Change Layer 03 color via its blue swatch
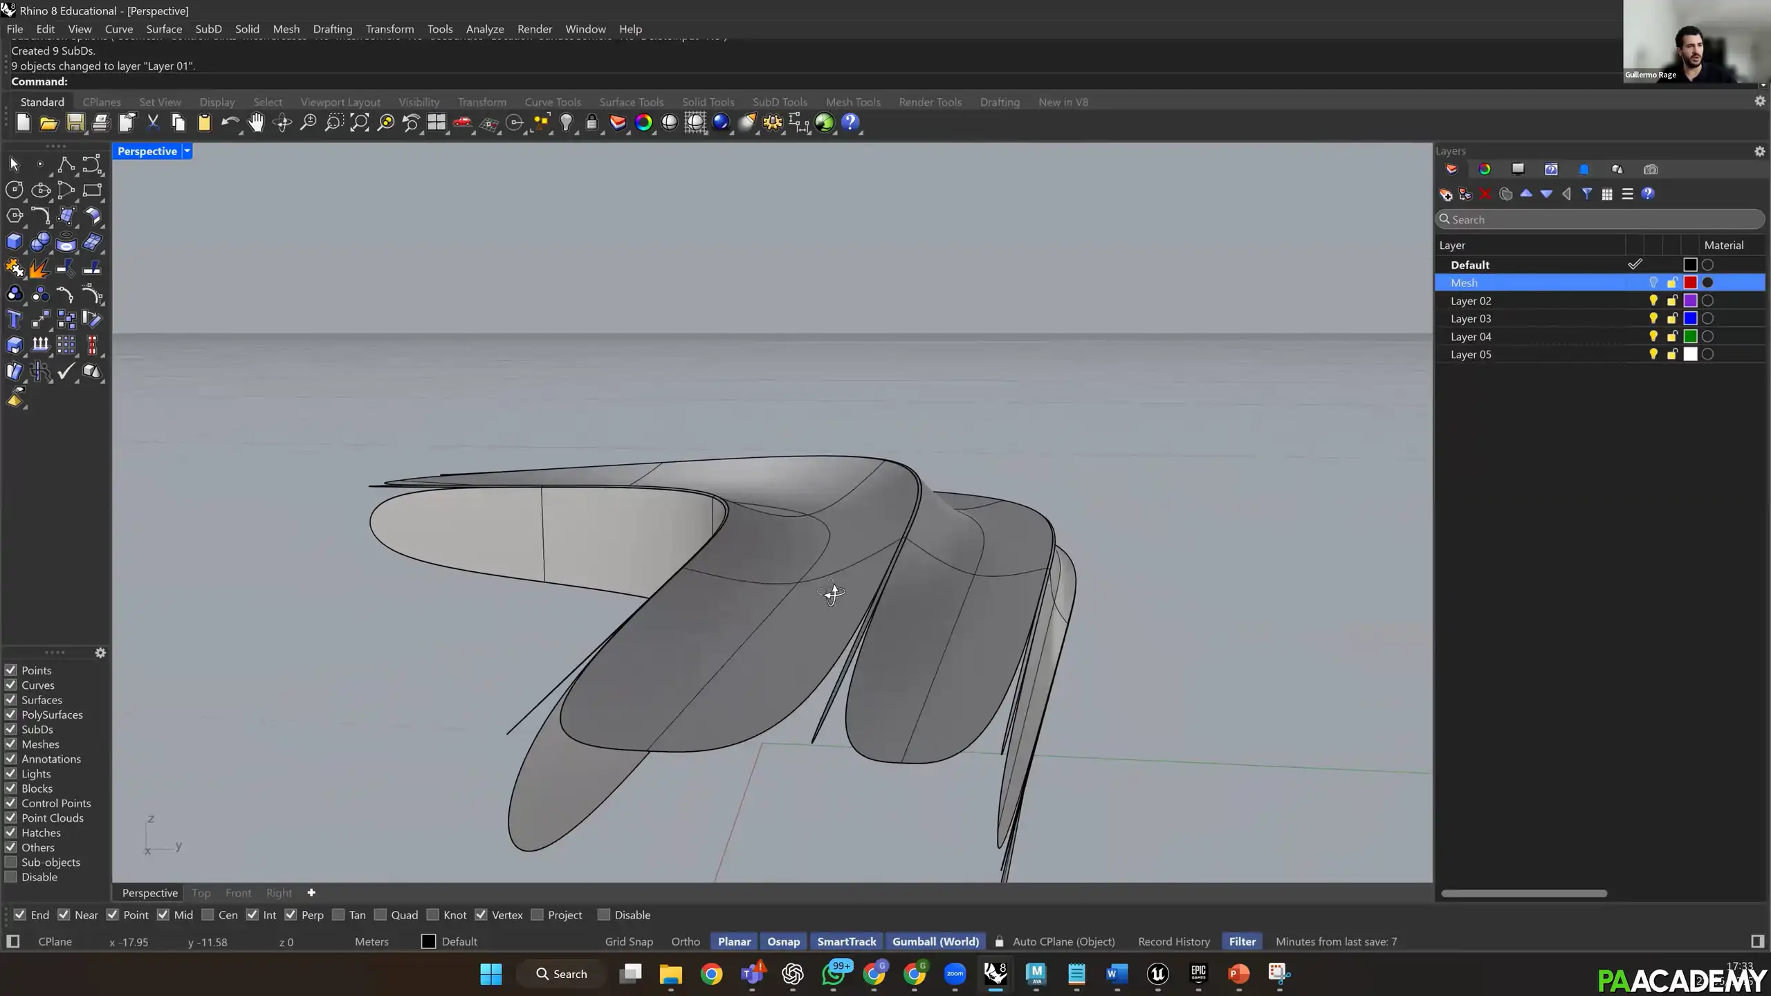The height and width of the screenshot is (996, 1771). tap(1691, 318)
